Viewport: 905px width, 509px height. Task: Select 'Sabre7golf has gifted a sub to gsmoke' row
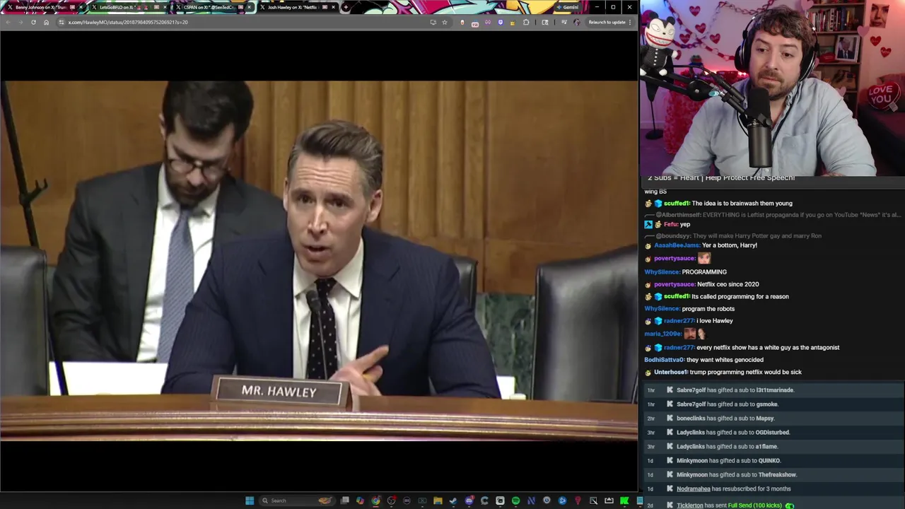coord(772,404)
